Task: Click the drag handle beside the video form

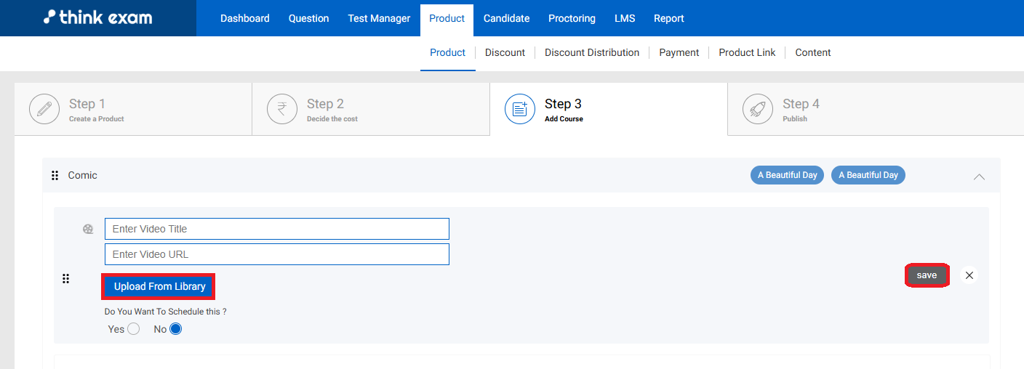Action: 65,278
